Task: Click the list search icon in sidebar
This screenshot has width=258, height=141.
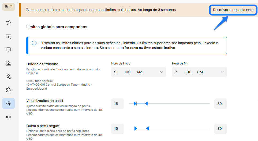Action: [x=8, y=36]
